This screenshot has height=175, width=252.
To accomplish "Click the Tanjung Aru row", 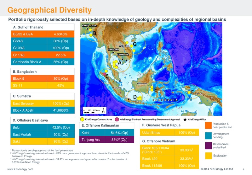I will click(107, 140).
